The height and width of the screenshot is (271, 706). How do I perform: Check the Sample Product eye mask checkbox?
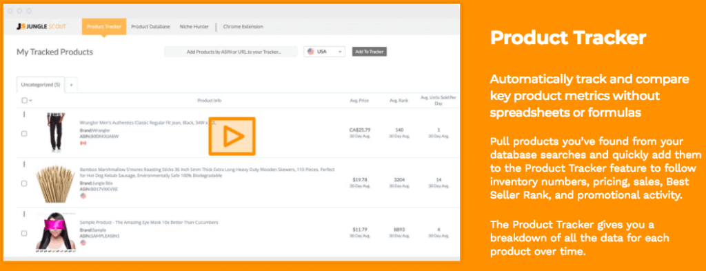tap(24, 233)
